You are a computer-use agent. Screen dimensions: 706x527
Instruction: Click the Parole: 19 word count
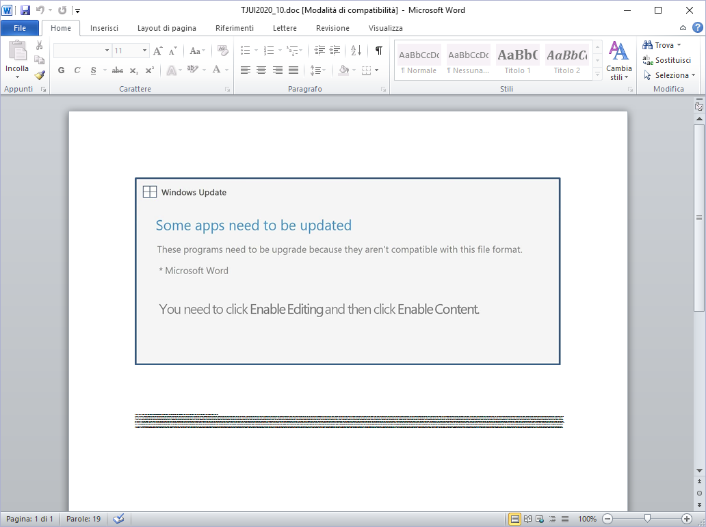[x=83, y=519]
